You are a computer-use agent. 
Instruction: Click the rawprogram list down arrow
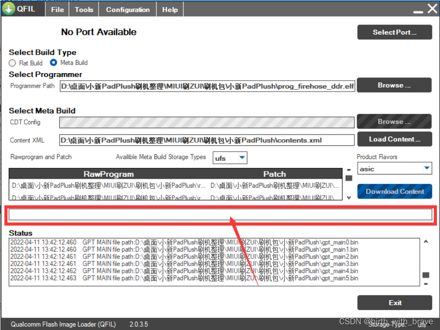349,198
